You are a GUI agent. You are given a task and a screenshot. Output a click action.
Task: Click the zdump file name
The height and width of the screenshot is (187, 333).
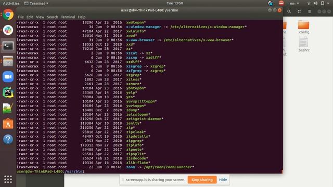[132, 110]
